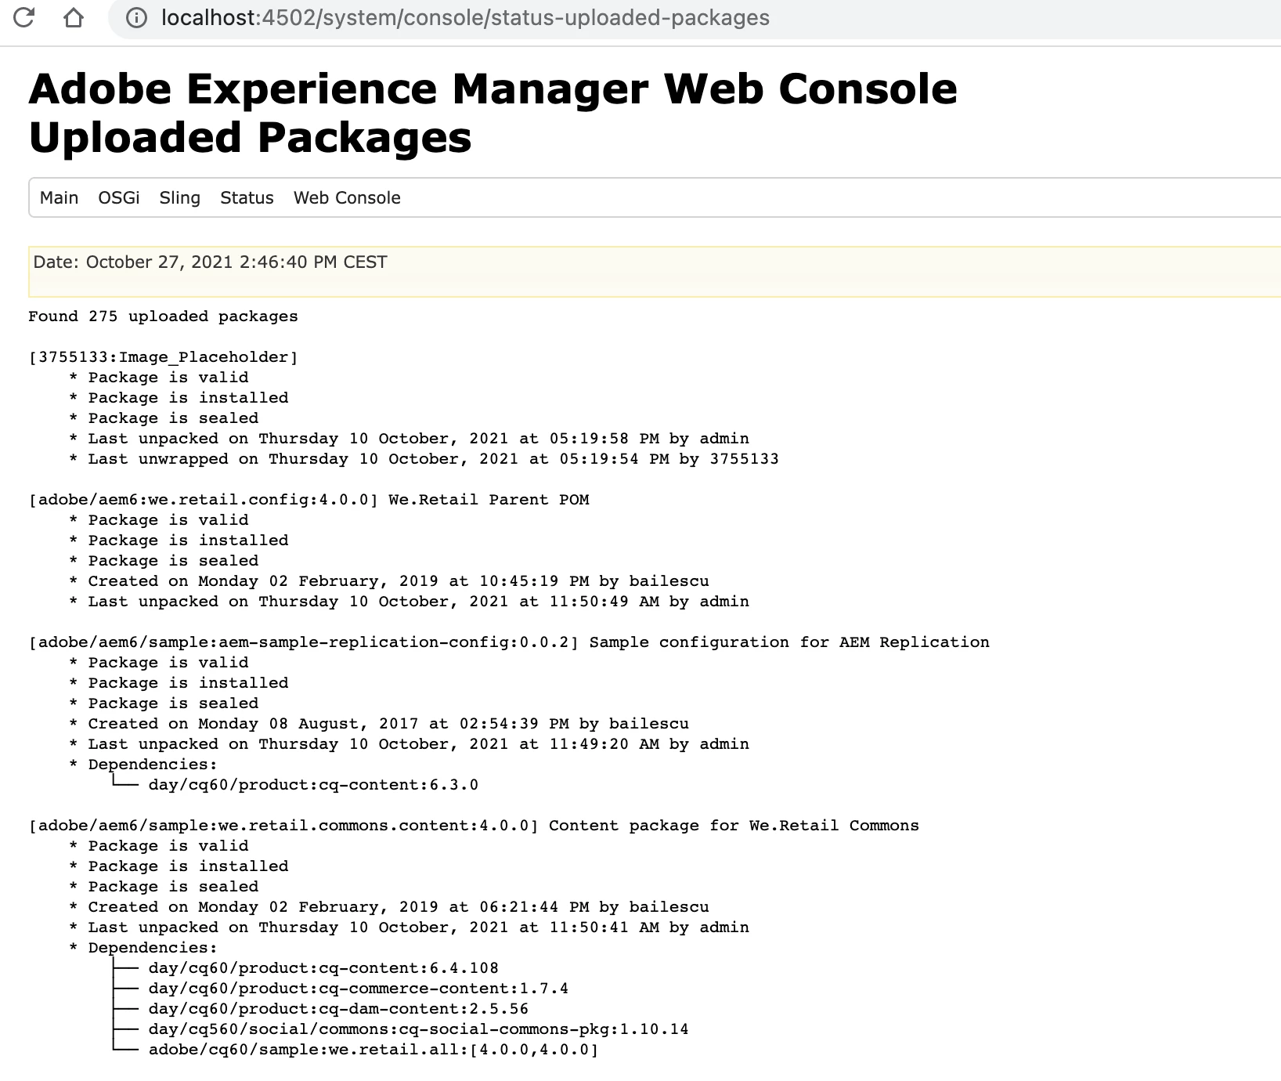Click 'Created on Monday 08 August, 2017' line
Viewport: 1281px width, 1081px height.
(379, 724)
